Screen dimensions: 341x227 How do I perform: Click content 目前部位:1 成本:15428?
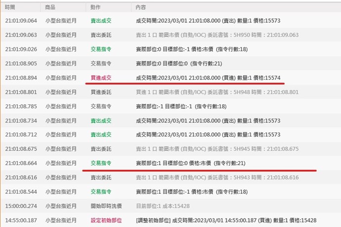pos(163,206)
